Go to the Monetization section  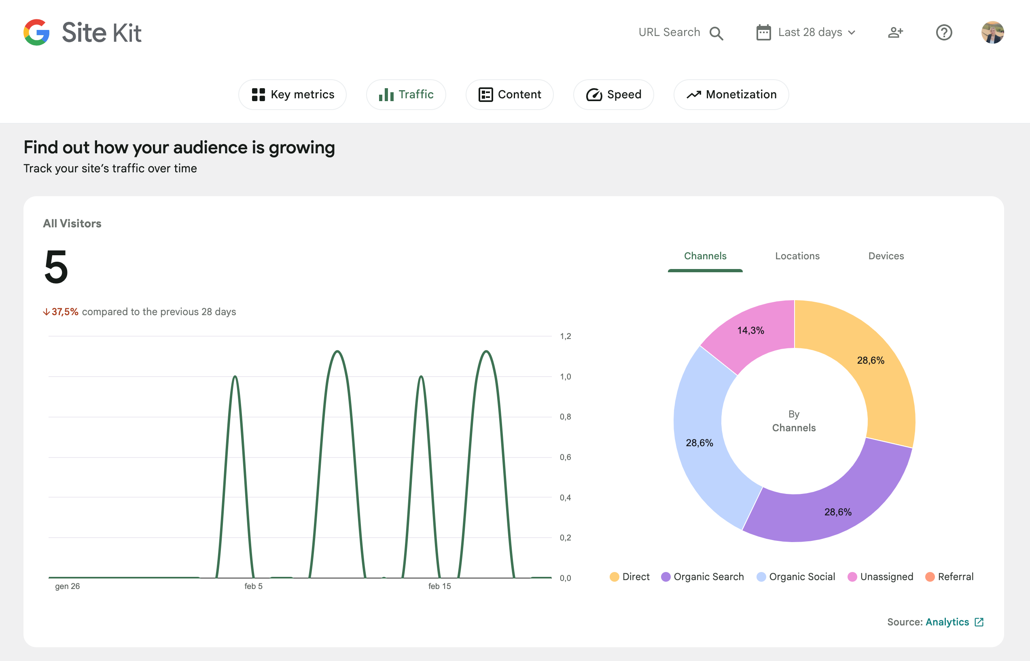[x=731, y=94]
